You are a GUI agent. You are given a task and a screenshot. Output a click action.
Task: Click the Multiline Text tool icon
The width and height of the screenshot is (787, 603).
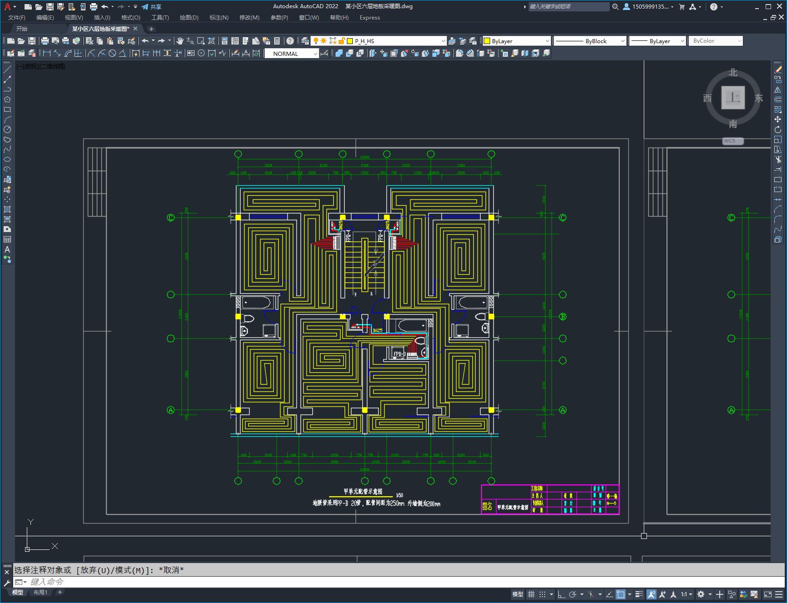[7, 249]
